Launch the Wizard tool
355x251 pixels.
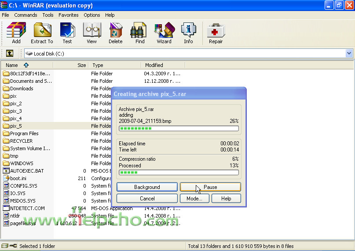(164, 33)
